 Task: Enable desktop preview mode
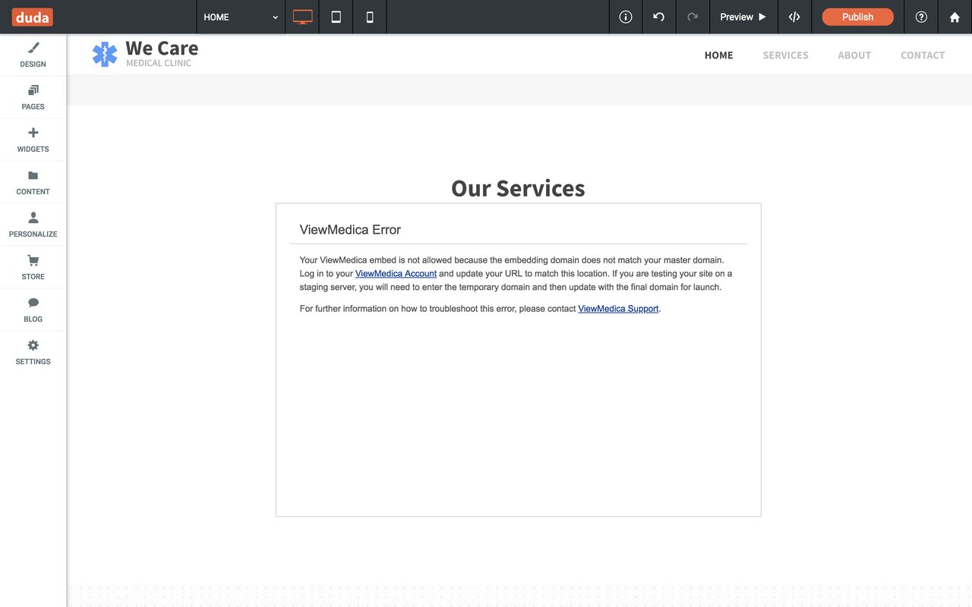point(301,16)
